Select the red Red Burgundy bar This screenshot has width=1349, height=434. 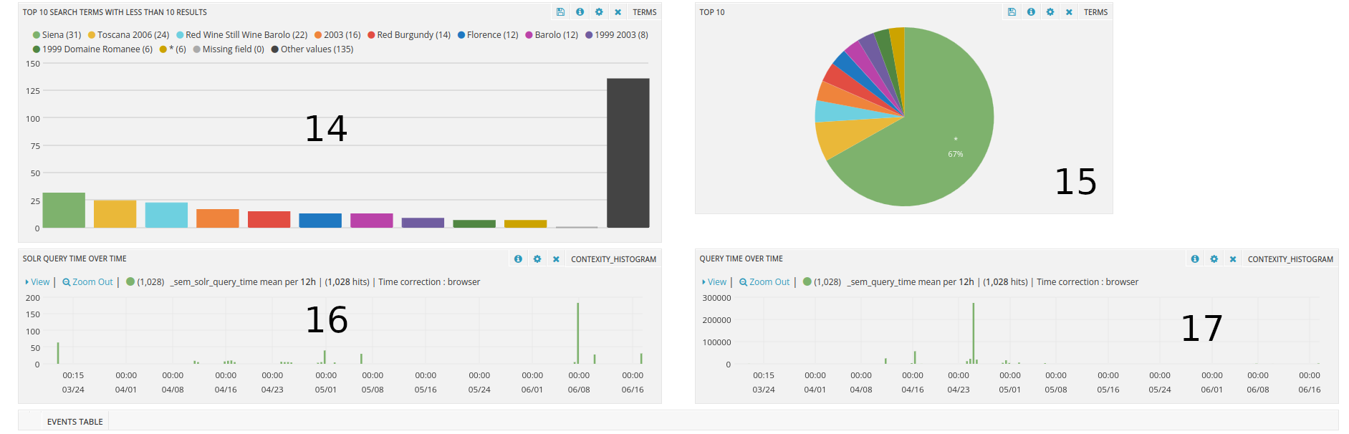(269, 220)
